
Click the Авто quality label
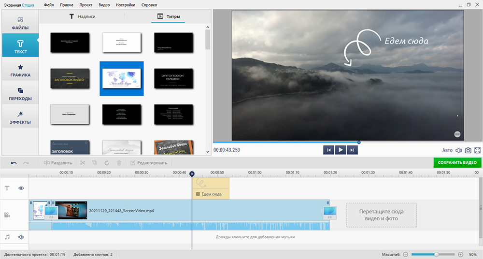click(447, 150)
